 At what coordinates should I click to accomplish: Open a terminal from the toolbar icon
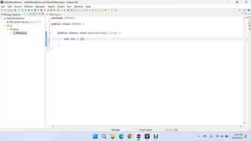click(x=15, y=10)
